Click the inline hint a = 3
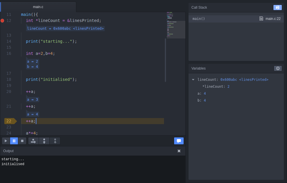The image size is (287, 183). tap(33, 100)
